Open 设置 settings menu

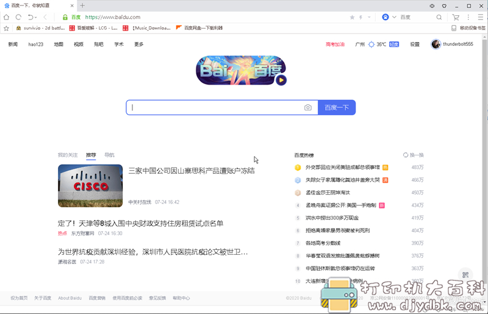tap(415, 44)
